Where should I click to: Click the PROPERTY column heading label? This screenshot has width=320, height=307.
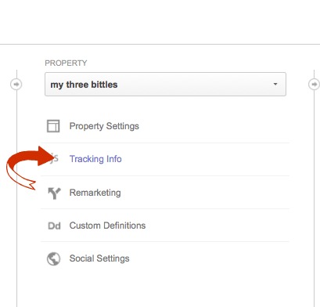click(x=66, y=63)
